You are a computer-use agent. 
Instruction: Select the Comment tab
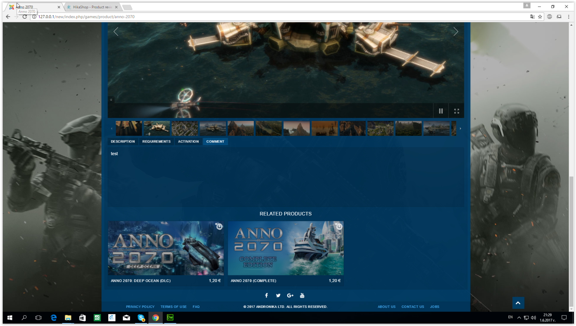coord(215,142)
